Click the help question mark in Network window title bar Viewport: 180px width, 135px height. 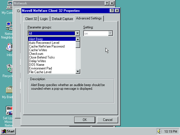pyautogui.click(x=107, y=3)
